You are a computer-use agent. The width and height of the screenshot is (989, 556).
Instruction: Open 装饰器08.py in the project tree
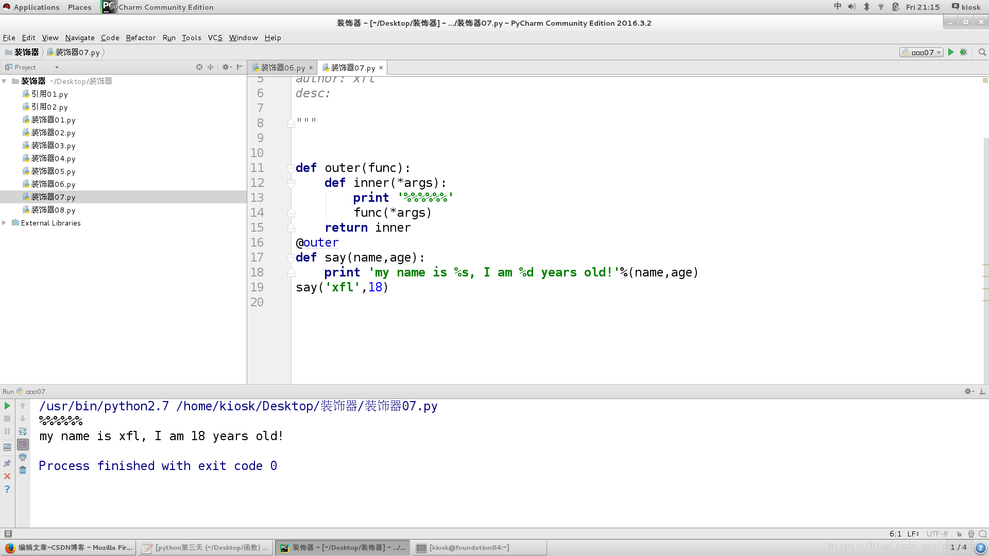53,210
